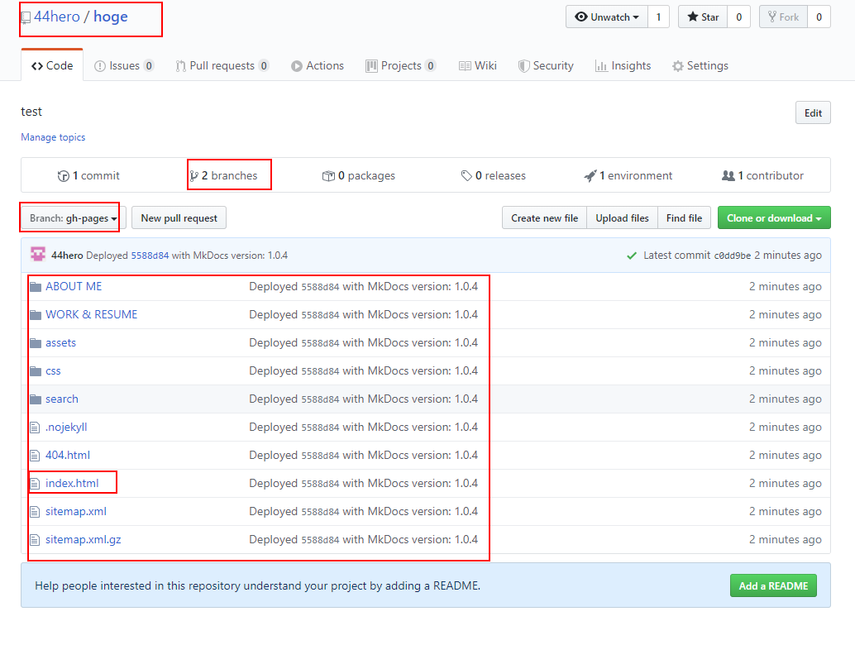The image size is (855, 645).
Task: Click Add a README button
Action: tap(773, 585)
